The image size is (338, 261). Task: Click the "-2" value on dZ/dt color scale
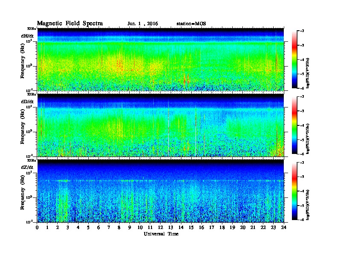click(302, 162)
